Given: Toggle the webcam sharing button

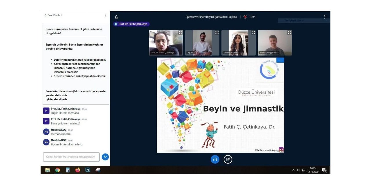Looking at the screenshot, I should pos(228,159).
